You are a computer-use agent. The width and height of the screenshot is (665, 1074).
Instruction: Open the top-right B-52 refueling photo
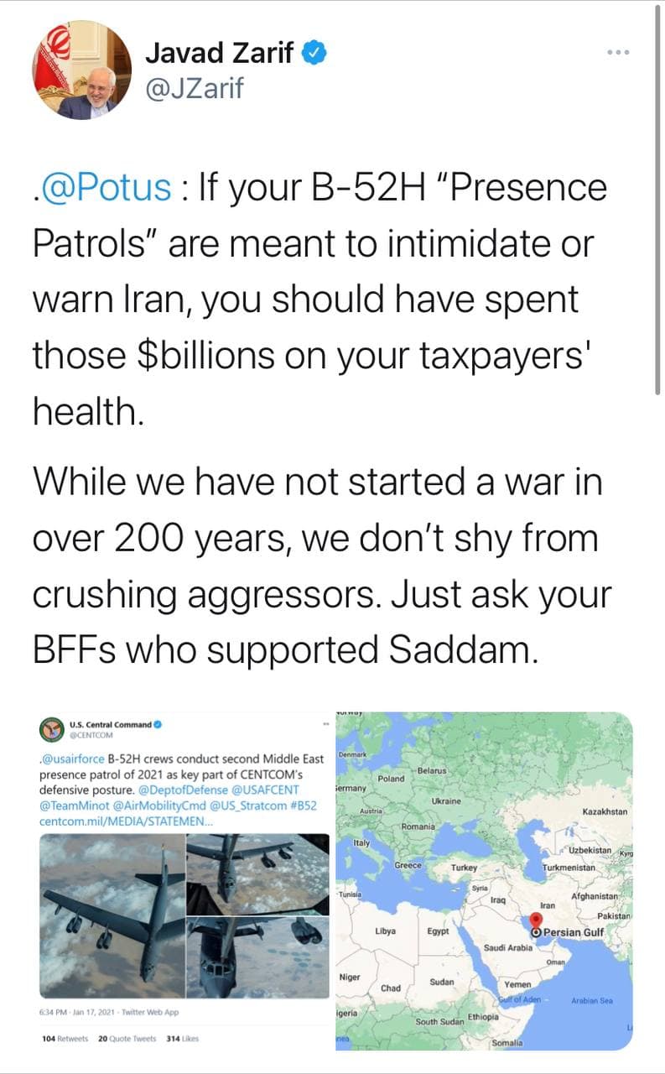pyautogui.click(x=257, y=873)
